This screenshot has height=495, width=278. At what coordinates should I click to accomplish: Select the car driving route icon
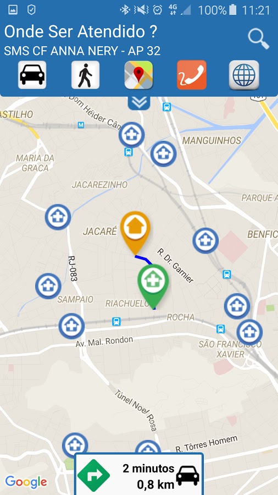32,75
